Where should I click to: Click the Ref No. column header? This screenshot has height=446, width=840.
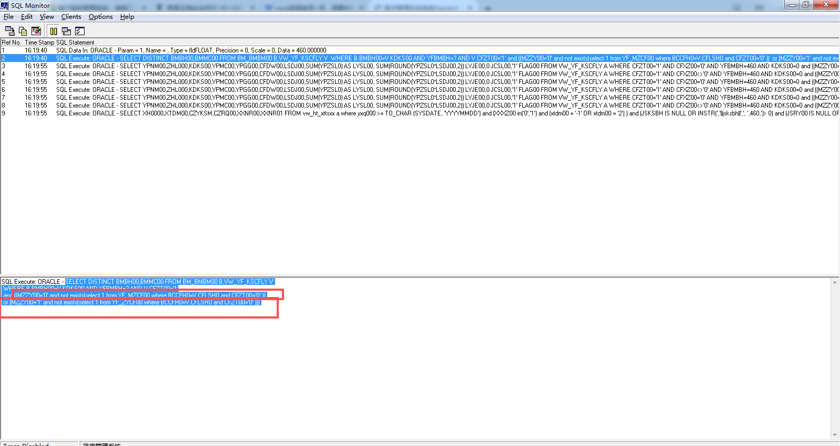(11, 43)
